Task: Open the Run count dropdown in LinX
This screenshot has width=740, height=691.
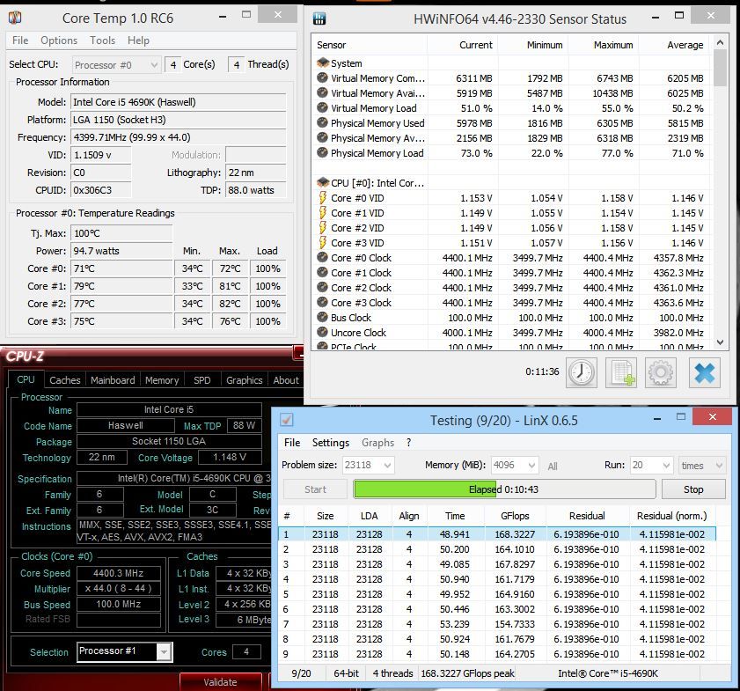Action: tap(651, 466)
